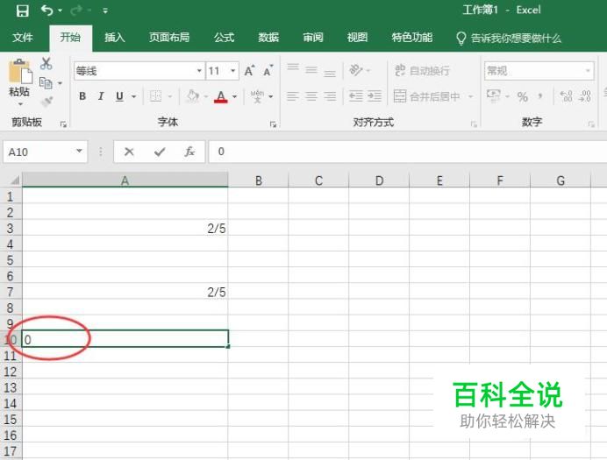Screen dimensions: 607x460
Task: Open Customize Quick Access Toolbar dropdown
Action: tap(105, 11)
